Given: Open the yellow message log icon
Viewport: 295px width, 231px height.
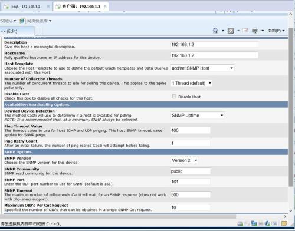Looking at the screenshot, I should (x=284, y=223).
